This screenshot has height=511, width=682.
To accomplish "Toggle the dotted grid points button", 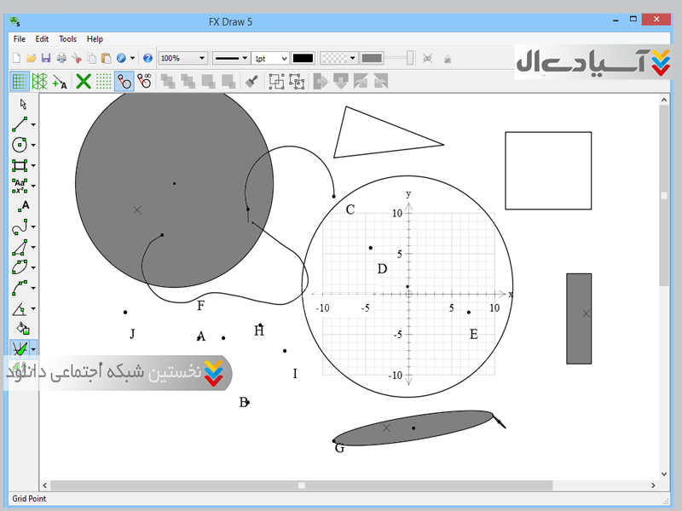I will coord(103,82).
